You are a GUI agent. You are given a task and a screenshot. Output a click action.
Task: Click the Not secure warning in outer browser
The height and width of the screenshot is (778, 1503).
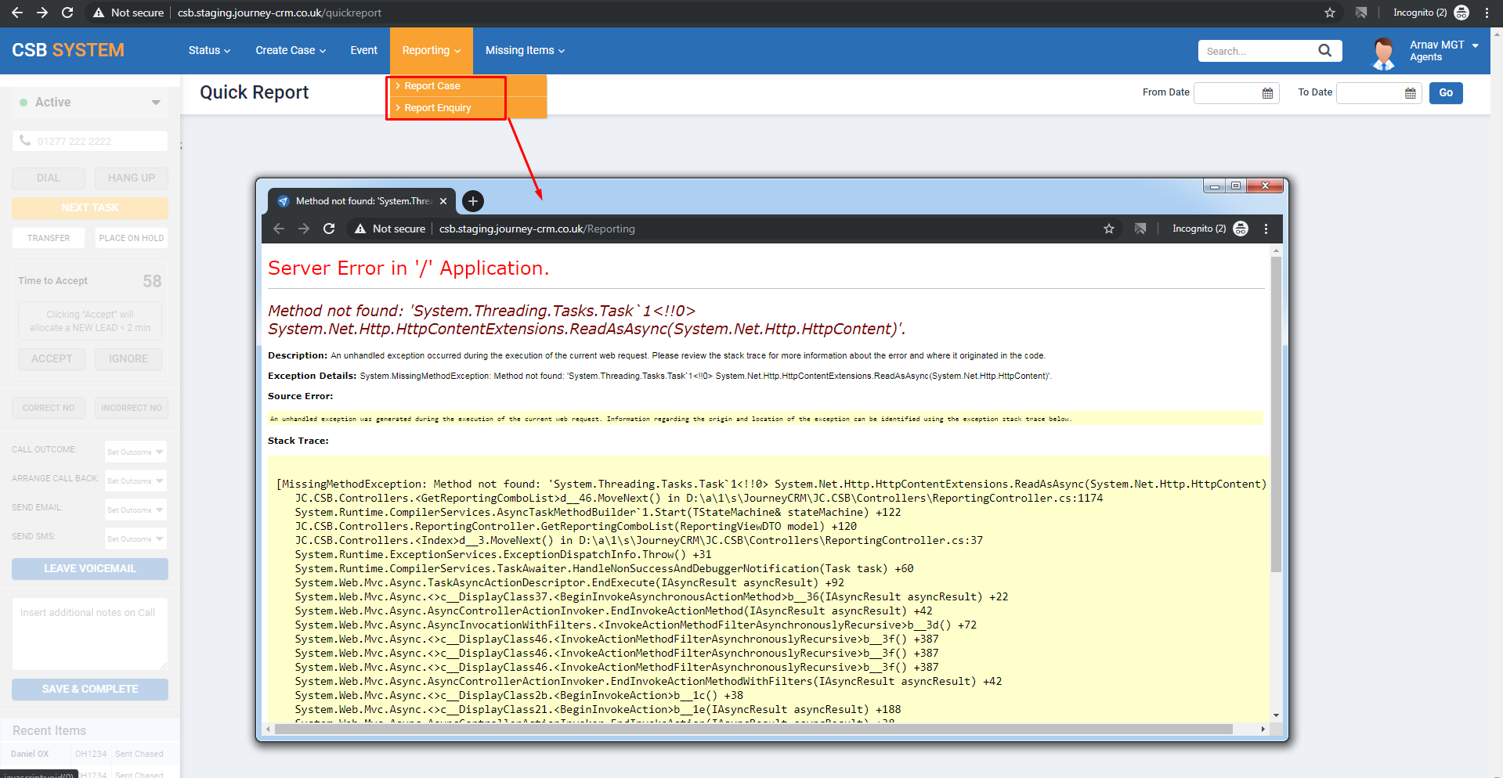pos(128,13)
